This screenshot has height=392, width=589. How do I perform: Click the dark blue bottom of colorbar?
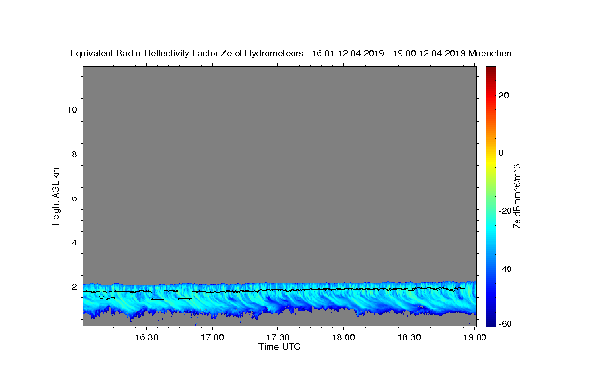[491, 322]
